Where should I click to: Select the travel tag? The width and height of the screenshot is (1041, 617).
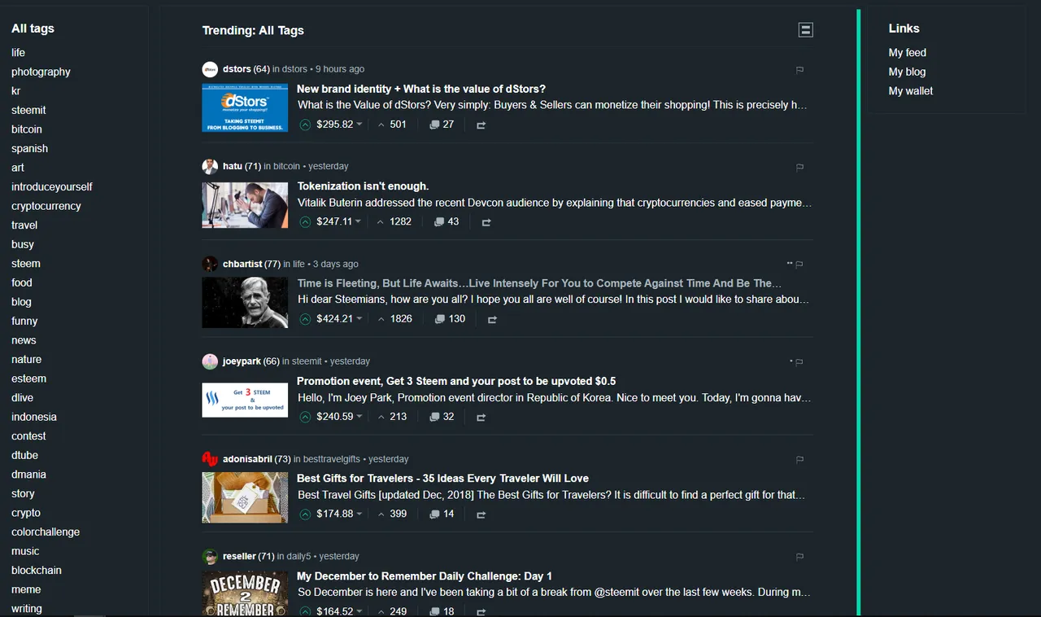pyautogui.click(x=24, y=225)
